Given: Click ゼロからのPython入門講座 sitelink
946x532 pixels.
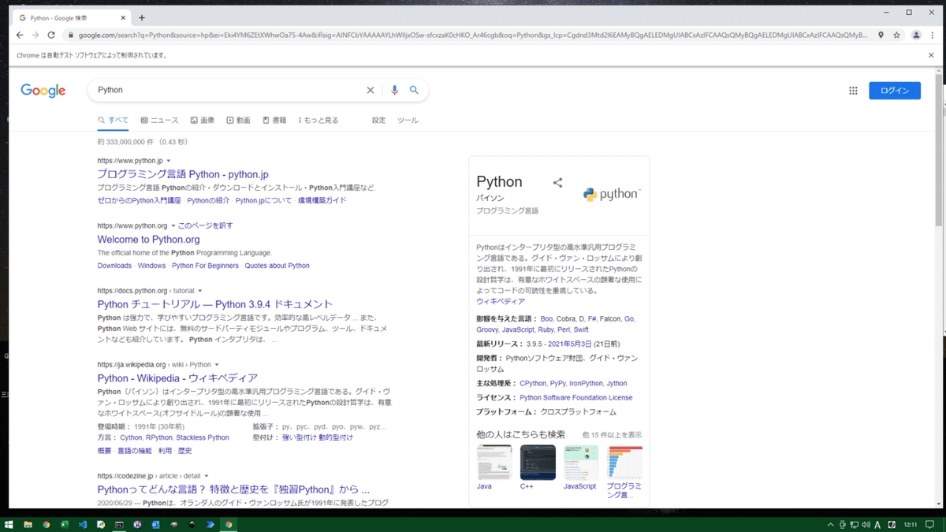Looking at the screenshot, I should point(139,200).
